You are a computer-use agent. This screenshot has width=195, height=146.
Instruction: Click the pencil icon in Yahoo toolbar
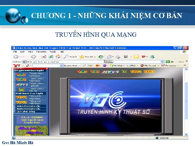coord(28,65)
